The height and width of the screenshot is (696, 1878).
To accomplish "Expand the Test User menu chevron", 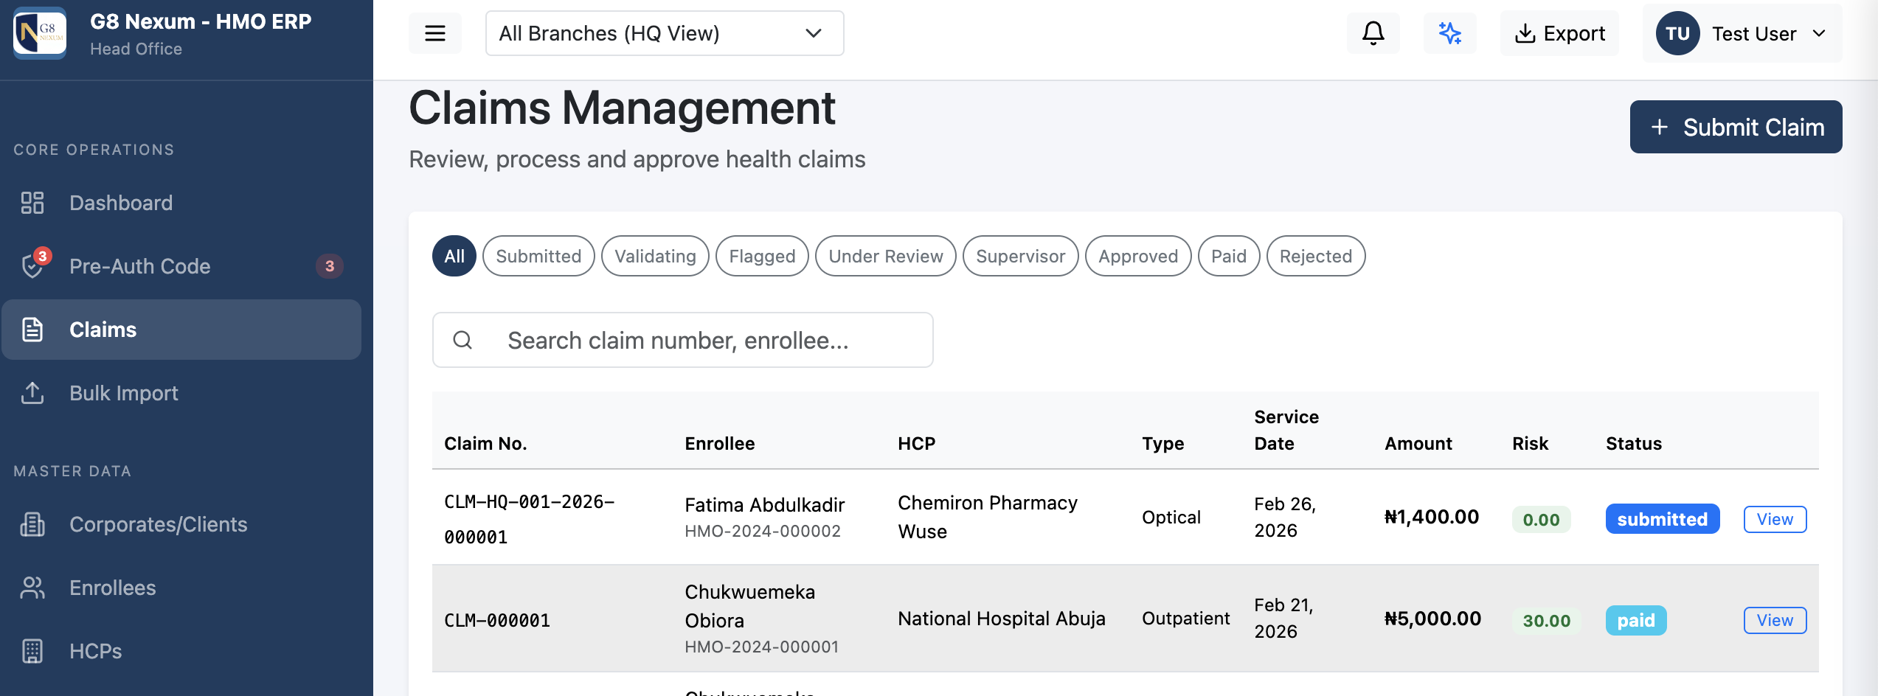I will pyautogui.click(x=1819, y=33).
